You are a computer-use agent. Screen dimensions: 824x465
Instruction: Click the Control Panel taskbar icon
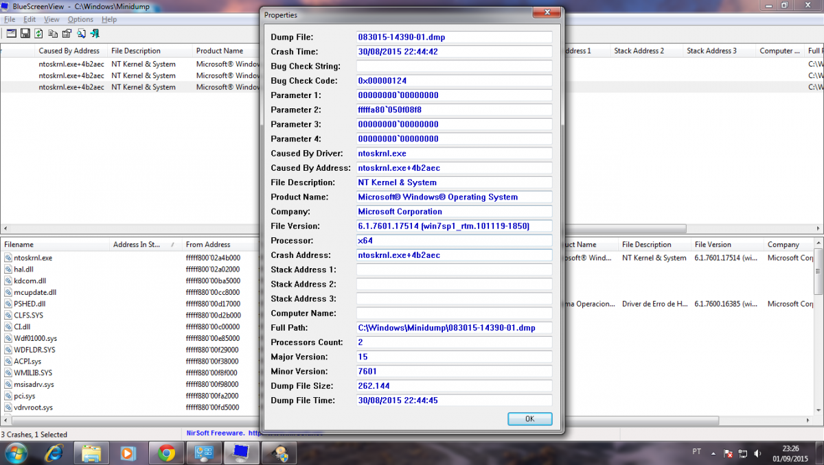pyautogui.click(x=204, y=453)
